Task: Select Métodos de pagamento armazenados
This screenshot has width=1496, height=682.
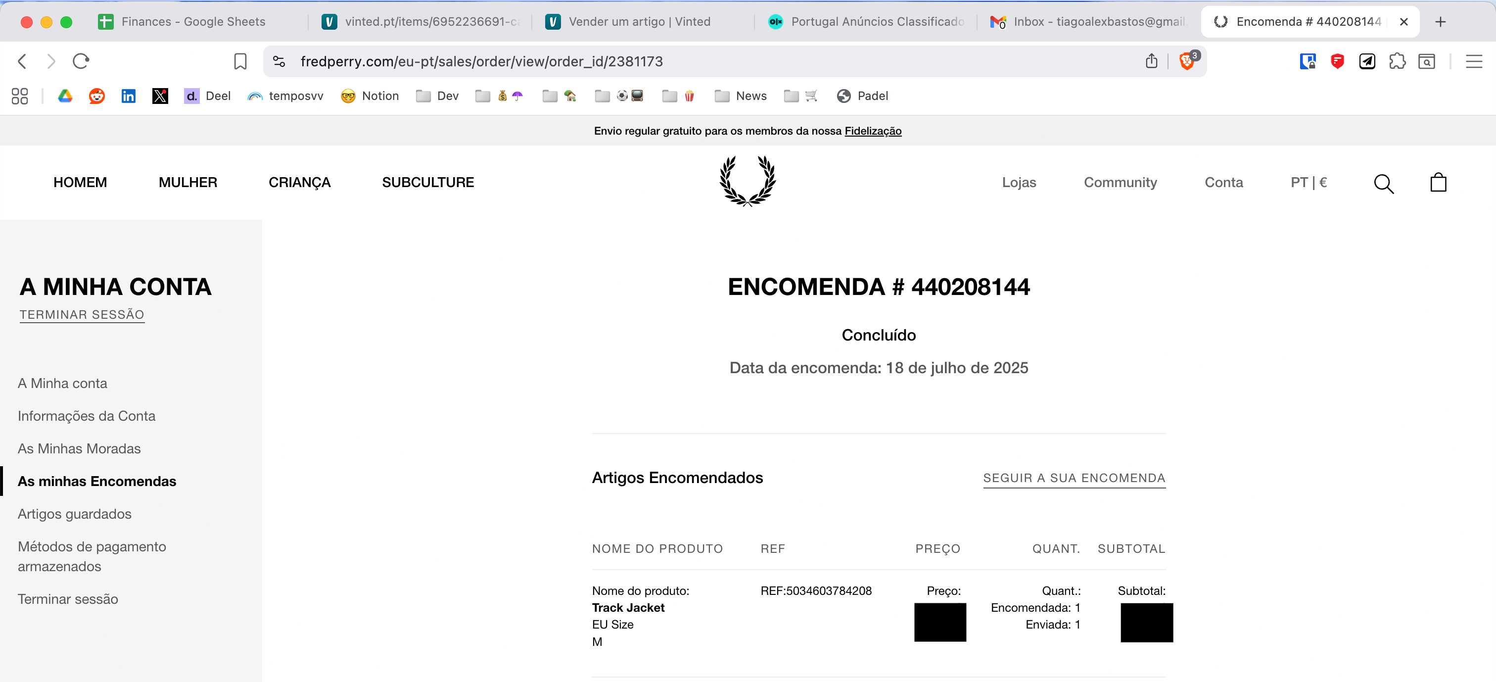Action: tap(92, 556)
